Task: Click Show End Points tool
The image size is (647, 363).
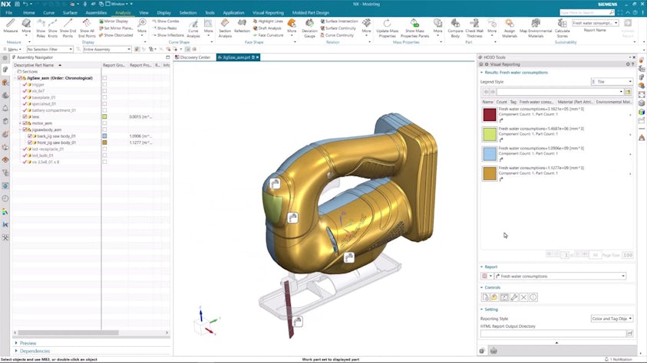Action: click(68, 28)
